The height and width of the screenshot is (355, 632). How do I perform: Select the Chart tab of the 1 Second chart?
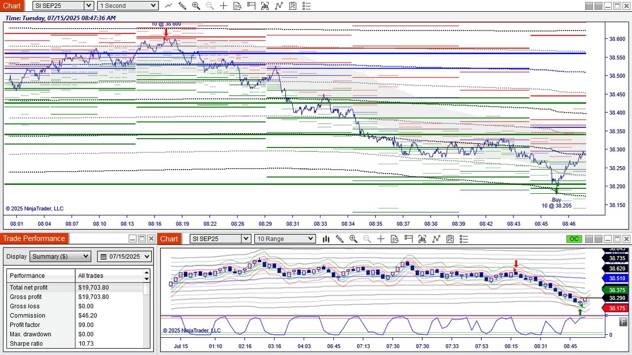click(x=12, y=6)
